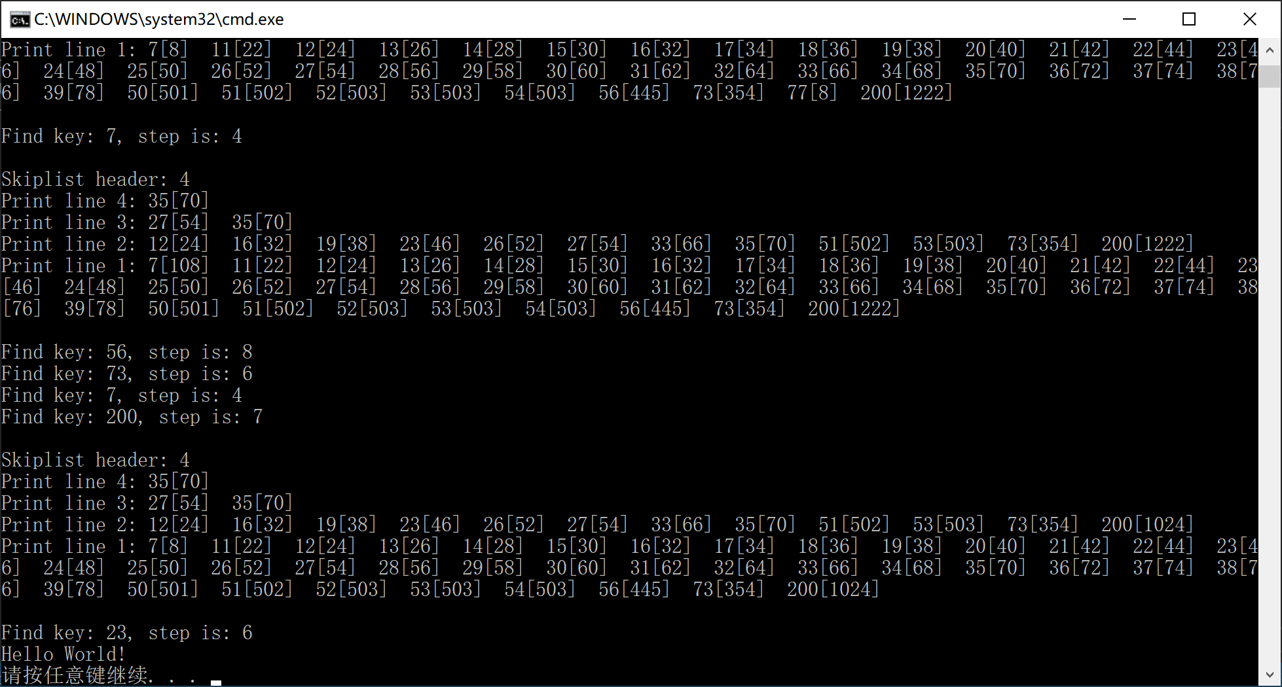Open the cmd.exe system menu icon
1282x687 pixels.
[x=20, y=20]
